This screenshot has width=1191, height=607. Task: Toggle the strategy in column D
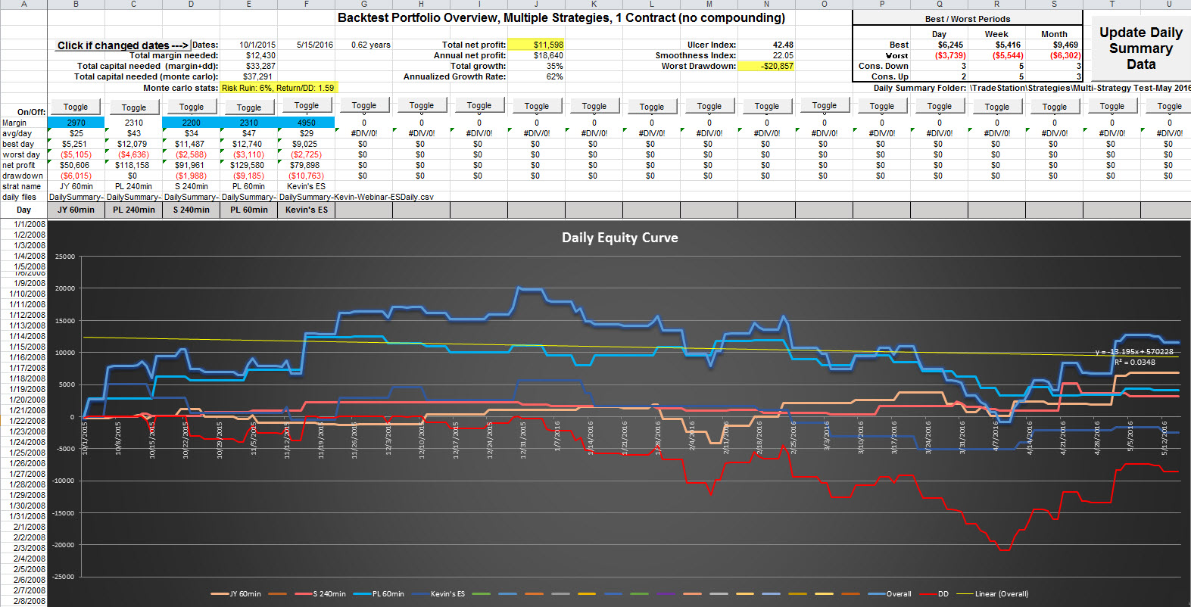coord(192,107)
